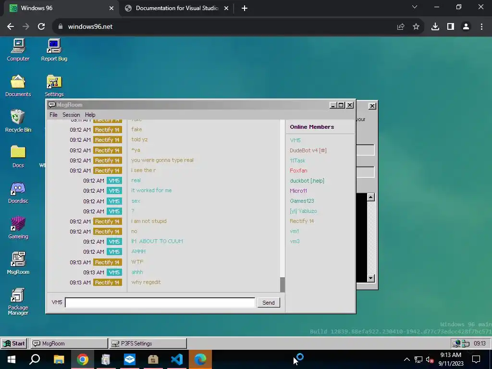Click the Send button in MsgRoom
The width and height of the screenshot is (492, 369).
[269, 303]
